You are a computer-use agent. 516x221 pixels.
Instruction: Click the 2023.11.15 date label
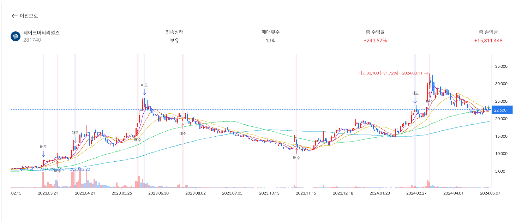click(x=306, y=193)
